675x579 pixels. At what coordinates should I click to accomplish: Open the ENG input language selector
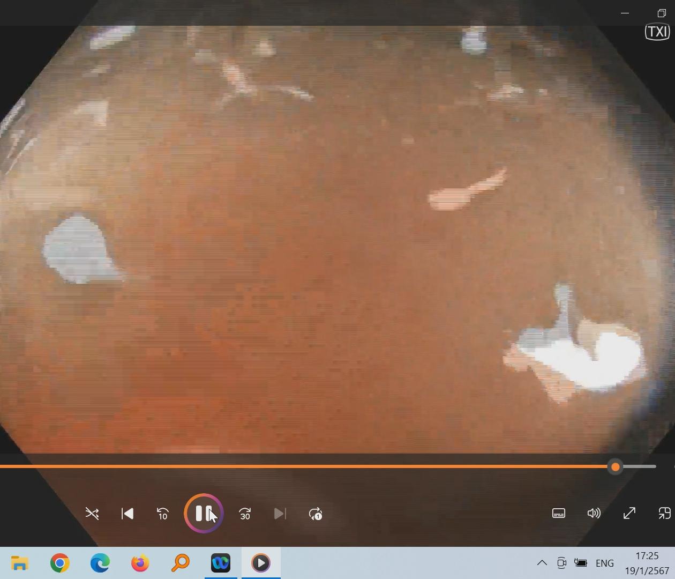coord(605,563)
